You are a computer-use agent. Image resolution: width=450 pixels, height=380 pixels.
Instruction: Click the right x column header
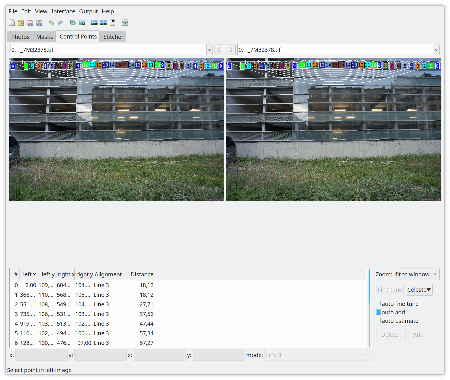(65, 274)
